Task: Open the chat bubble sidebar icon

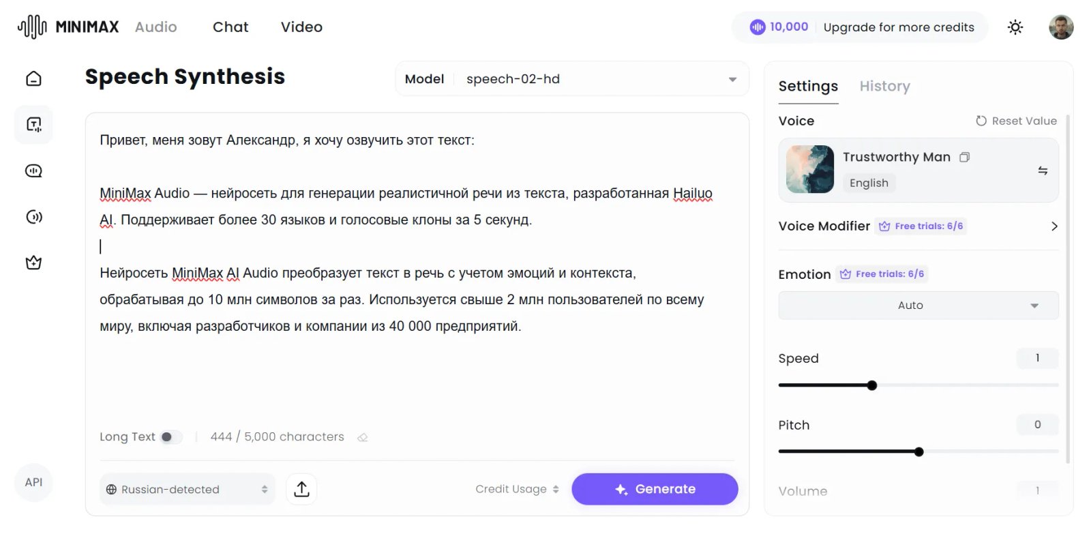Action: point(33,170)
